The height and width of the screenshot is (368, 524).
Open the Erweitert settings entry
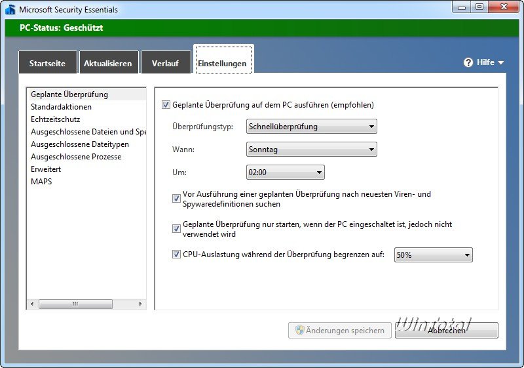[x=86, y=169]
